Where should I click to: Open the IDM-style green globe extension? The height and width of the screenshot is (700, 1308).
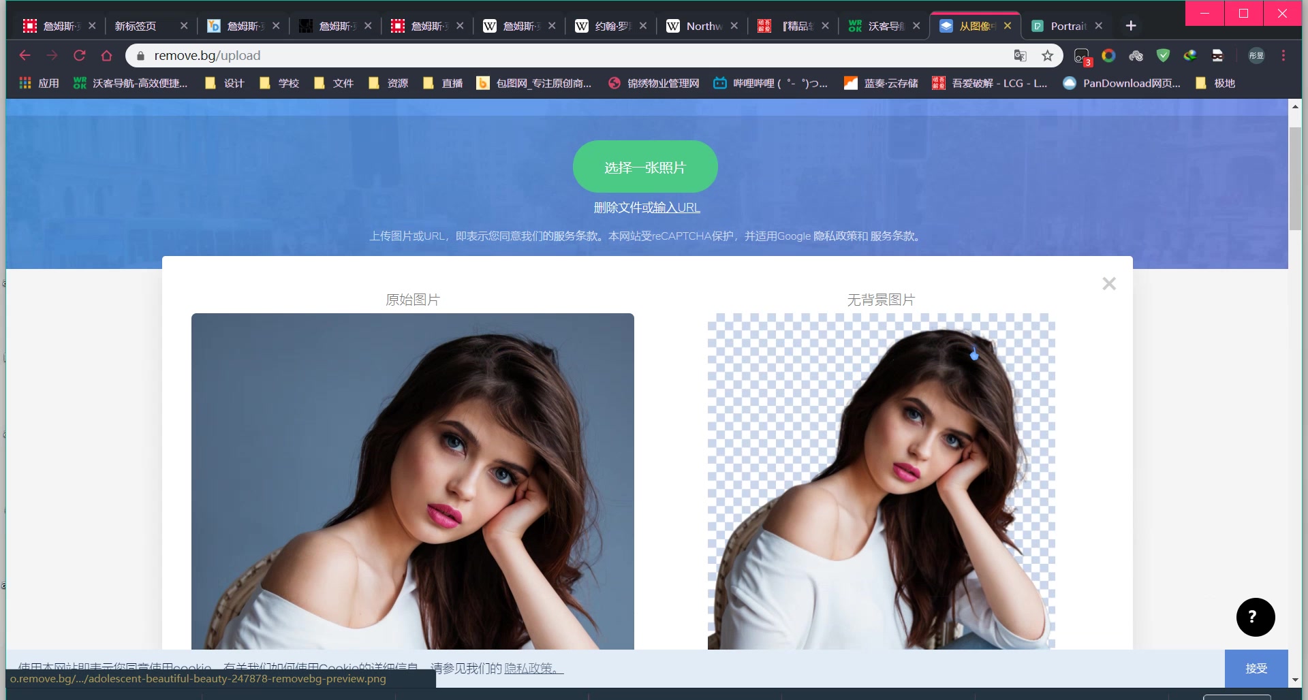(1190, 56)
